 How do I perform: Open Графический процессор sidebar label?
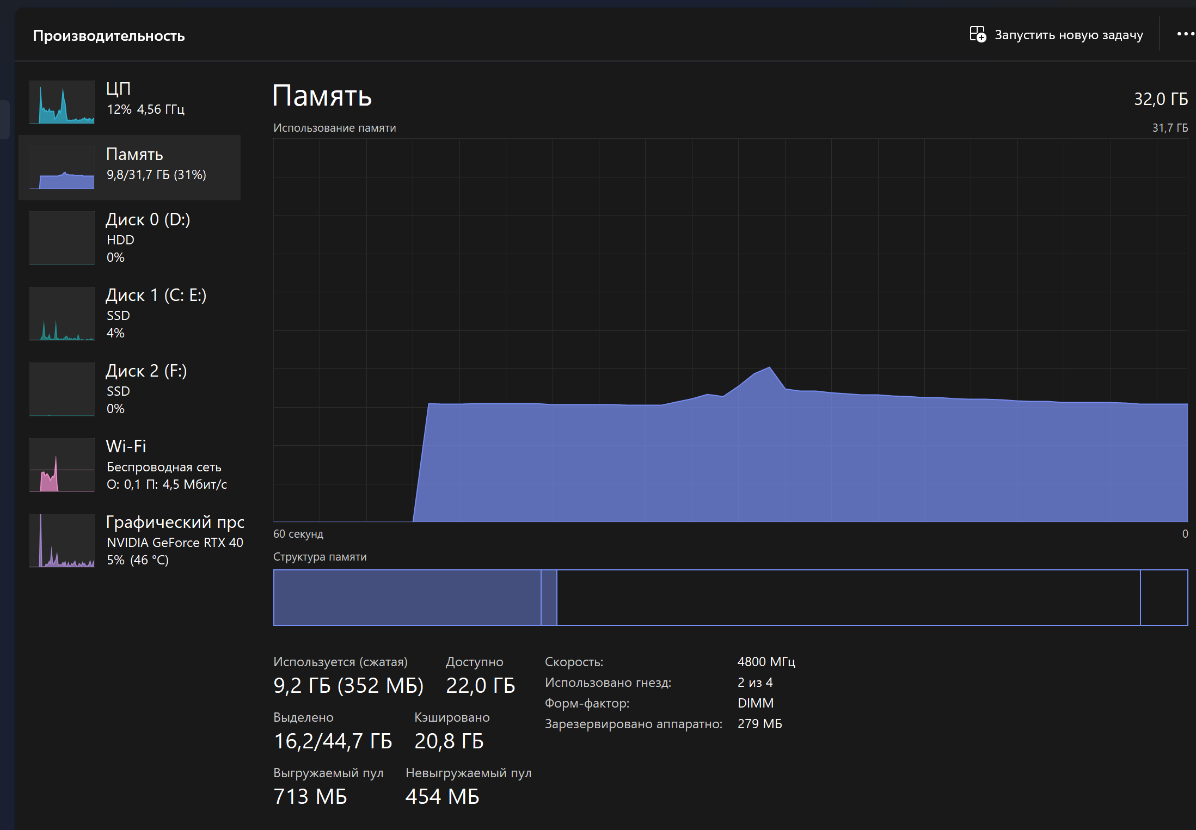pos(175,522)
